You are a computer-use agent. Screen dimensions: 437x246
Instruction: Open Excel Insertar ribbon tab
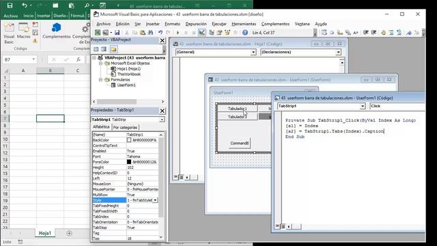44,16
